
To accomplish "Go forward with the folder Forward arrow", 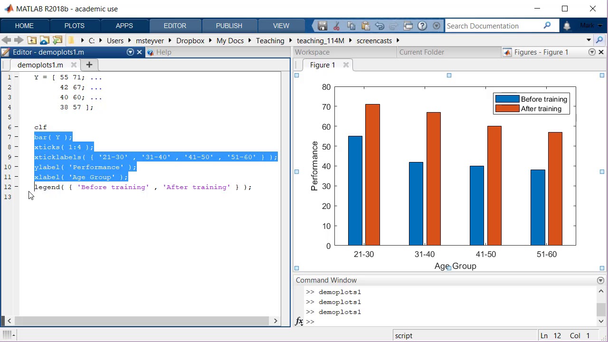I will click(x=19, y=40).
